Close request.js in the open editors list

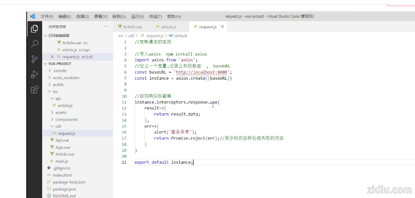52,57
